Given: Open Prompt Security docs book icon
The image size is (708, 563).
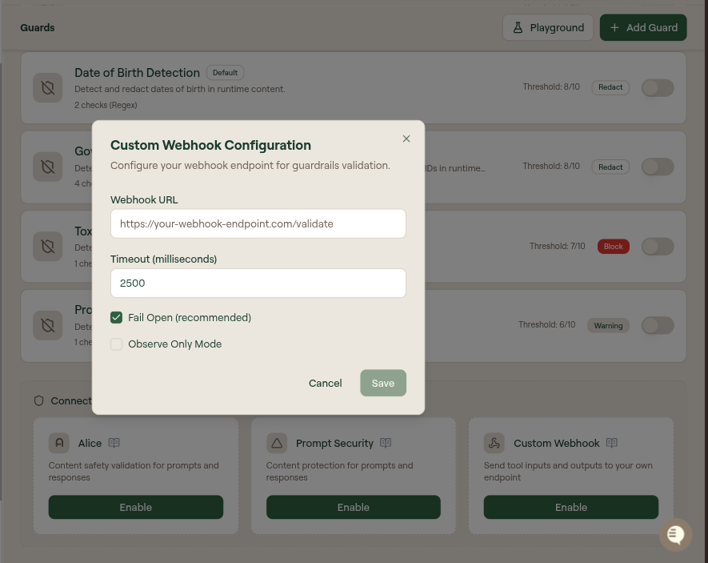Looking at the screenshot, I should click(x=386, y=443).
